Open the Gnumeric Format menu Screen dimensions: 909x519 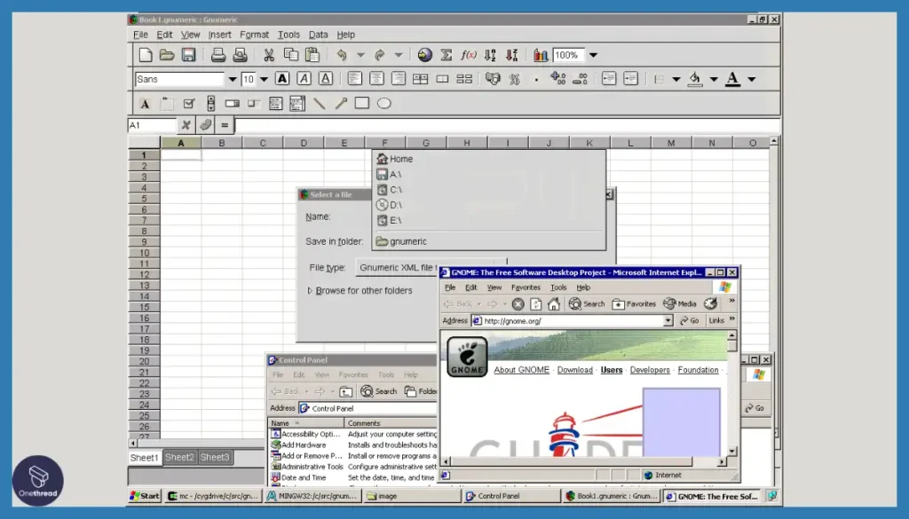point(254,35)
